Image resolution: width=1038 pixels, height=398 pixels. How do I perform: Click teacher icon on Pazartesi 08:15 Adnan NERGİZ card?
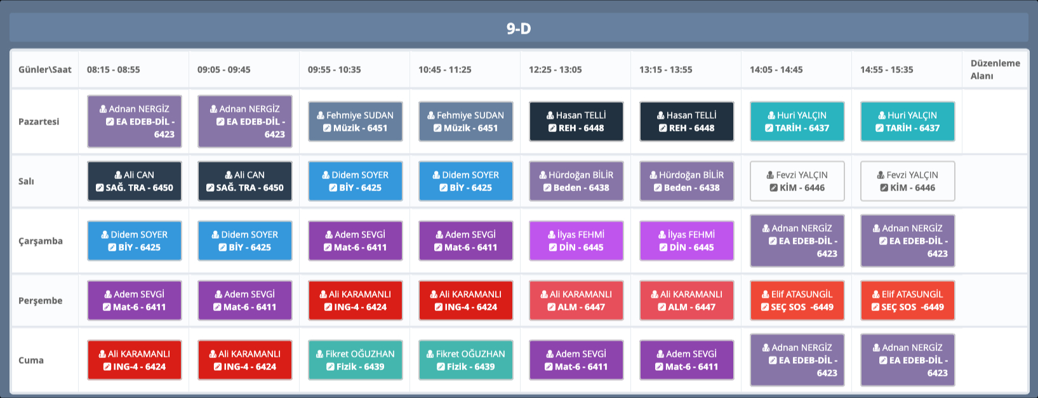pos(103,109)
